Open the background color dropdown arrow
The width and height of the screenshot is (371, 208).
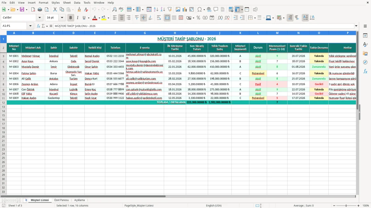(108, 18)
